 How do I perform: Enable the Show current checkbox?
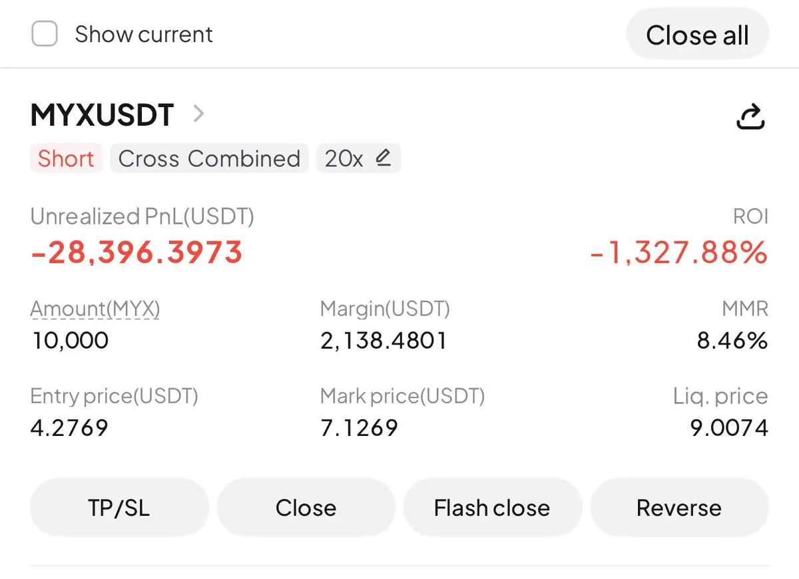45,34
